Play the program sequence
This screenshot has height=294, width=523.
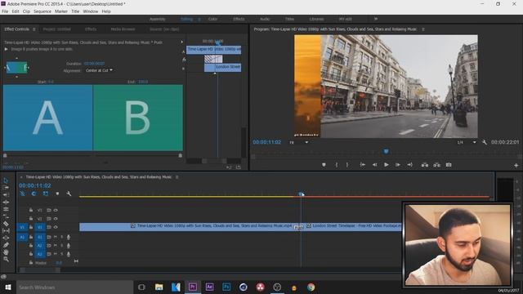[x=387, y=165]
